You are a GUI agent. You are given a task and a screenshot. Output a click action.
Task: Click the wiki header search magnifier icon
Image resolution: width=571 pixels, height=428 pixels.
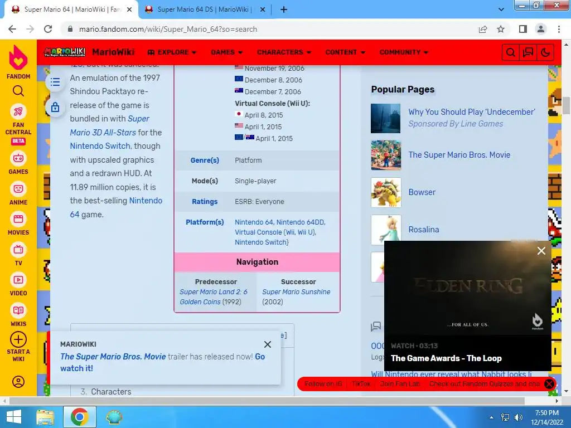(511, 52)
